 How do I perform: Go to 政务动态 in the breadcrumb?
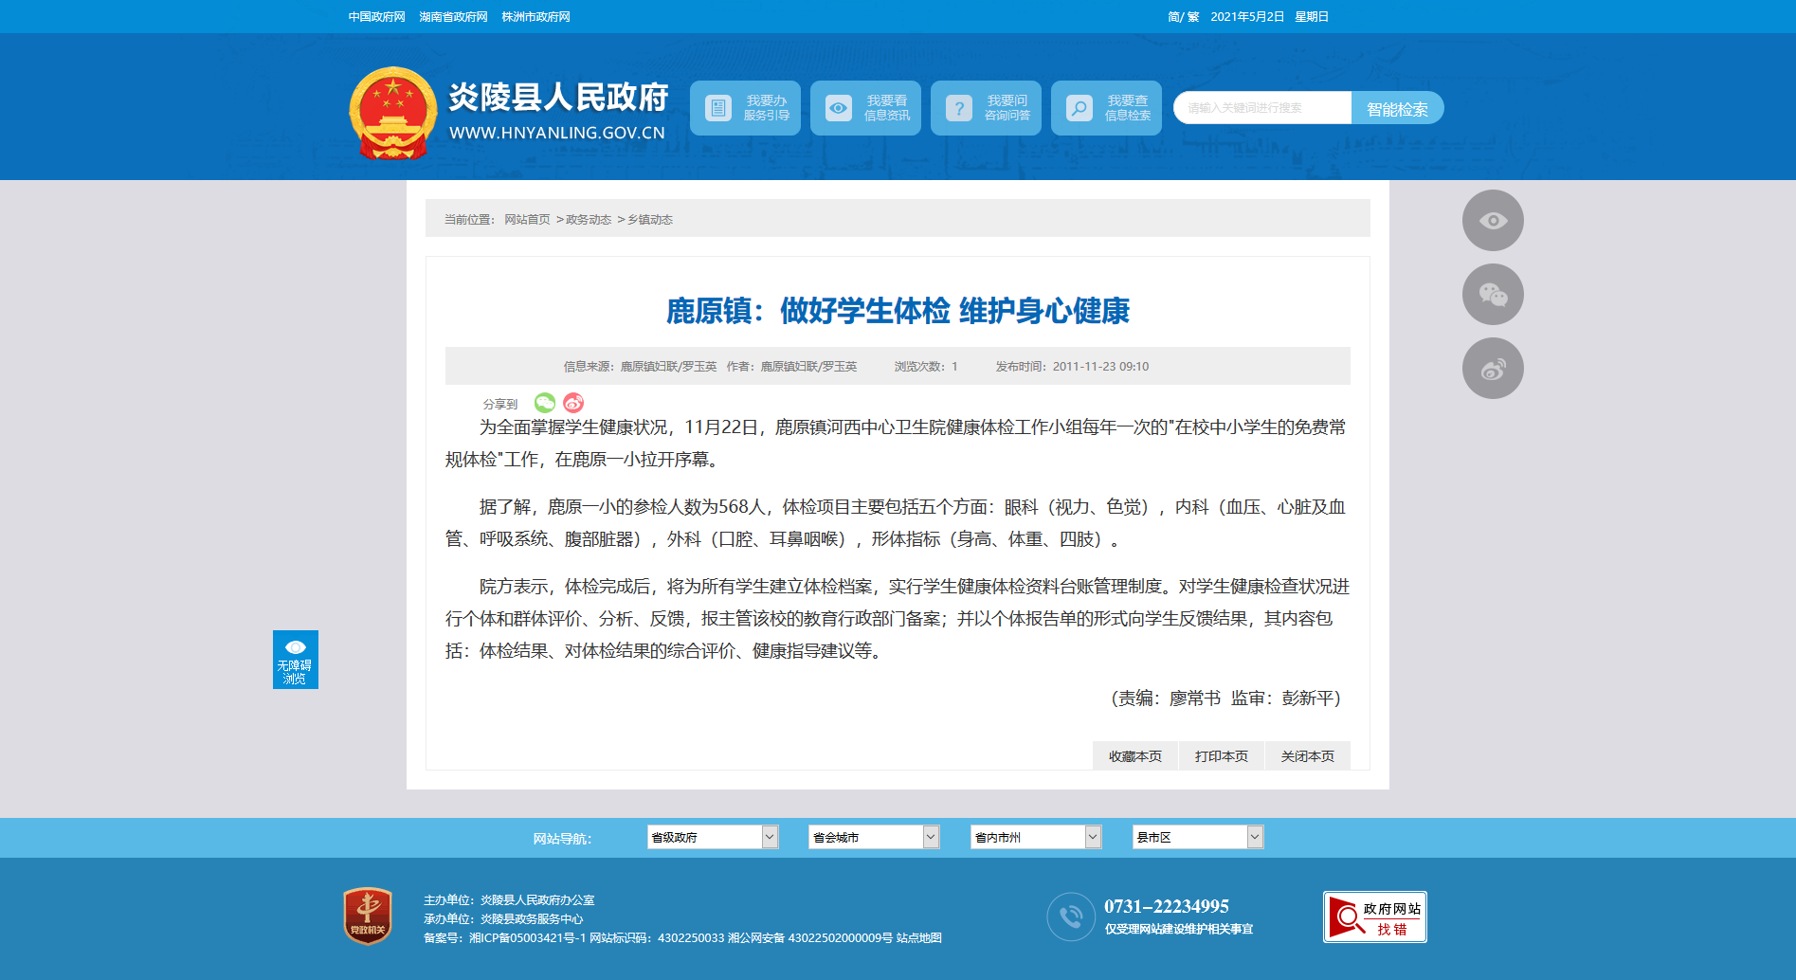[x=589, y=220]
